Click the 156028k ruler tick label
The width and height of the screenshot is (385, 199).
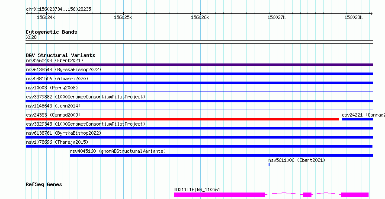tap(353, 17)
